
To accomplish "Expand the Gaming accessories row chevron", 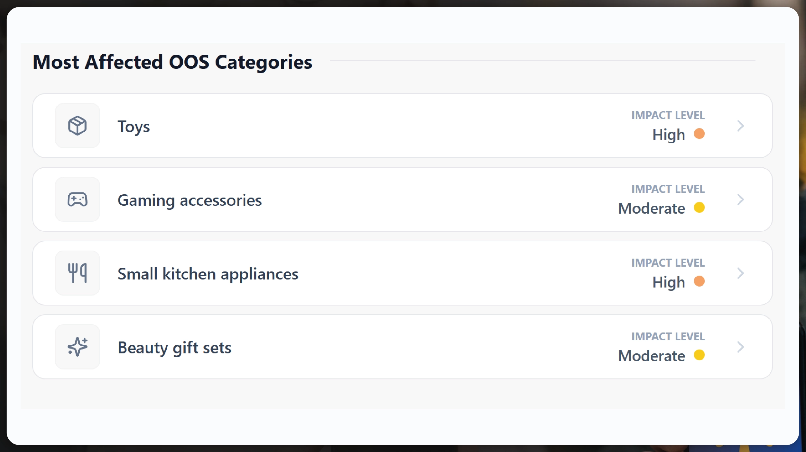I will (x=740, y=199).
